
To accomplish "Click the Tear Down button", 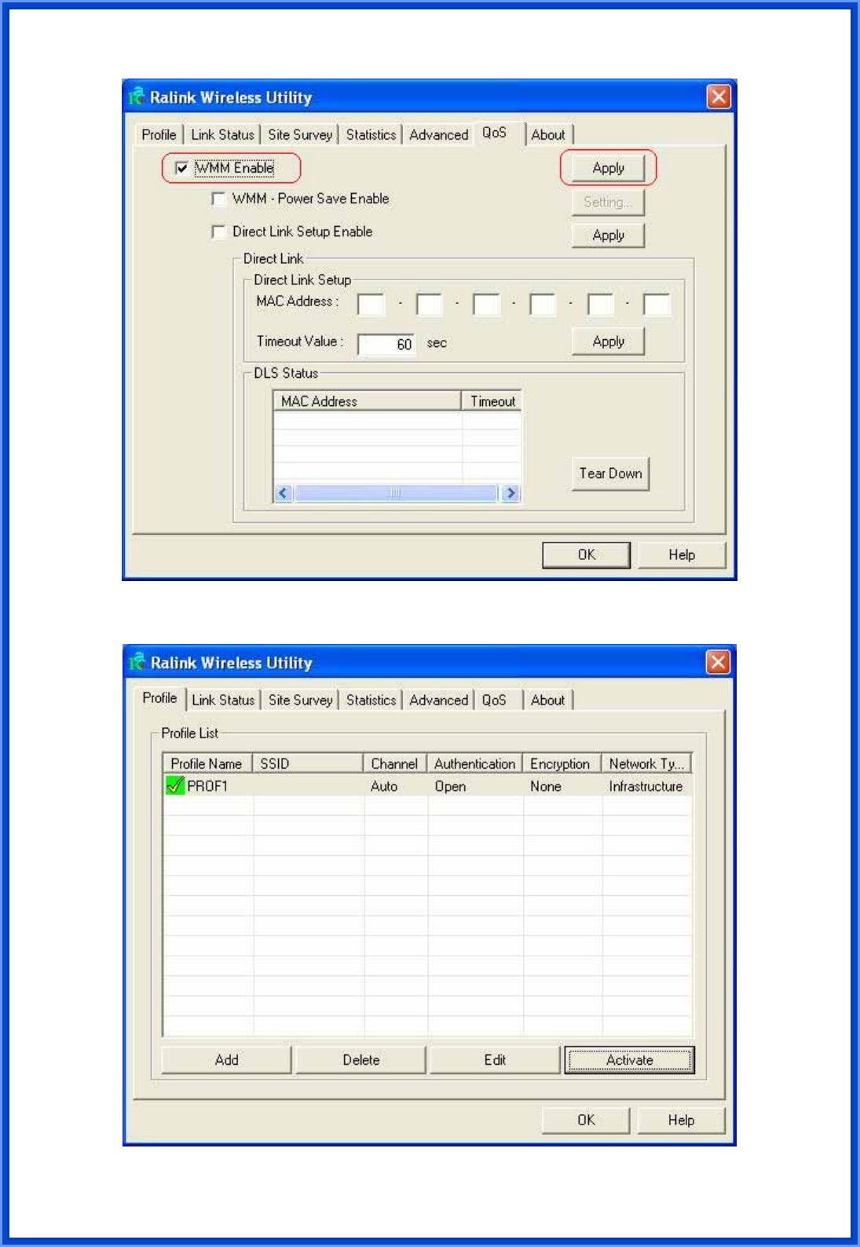I will 610,474.
